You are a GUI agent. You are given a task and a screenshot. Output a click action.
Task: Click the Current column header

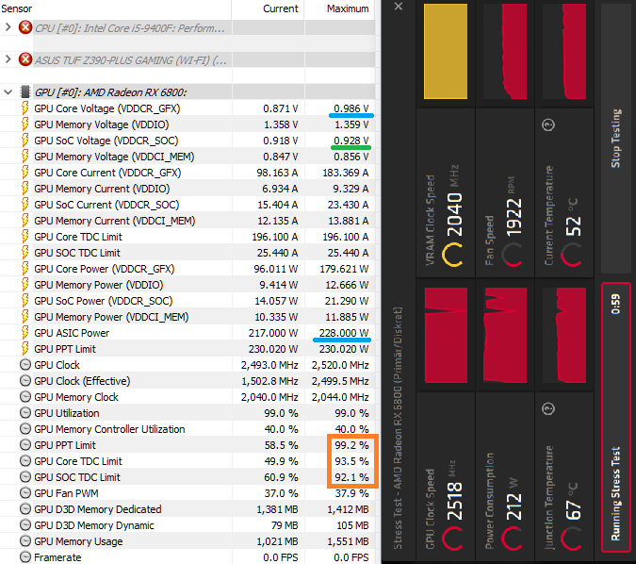[280, 8]
